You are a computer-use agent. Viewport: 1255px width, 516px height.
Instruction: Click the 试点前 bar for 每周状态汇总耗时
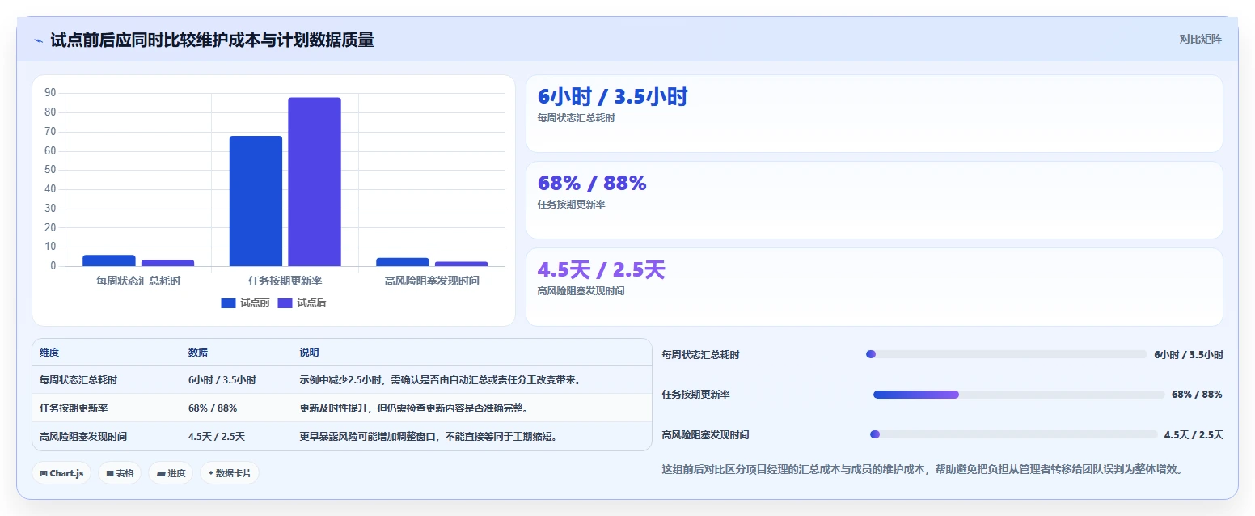point(109,260)
